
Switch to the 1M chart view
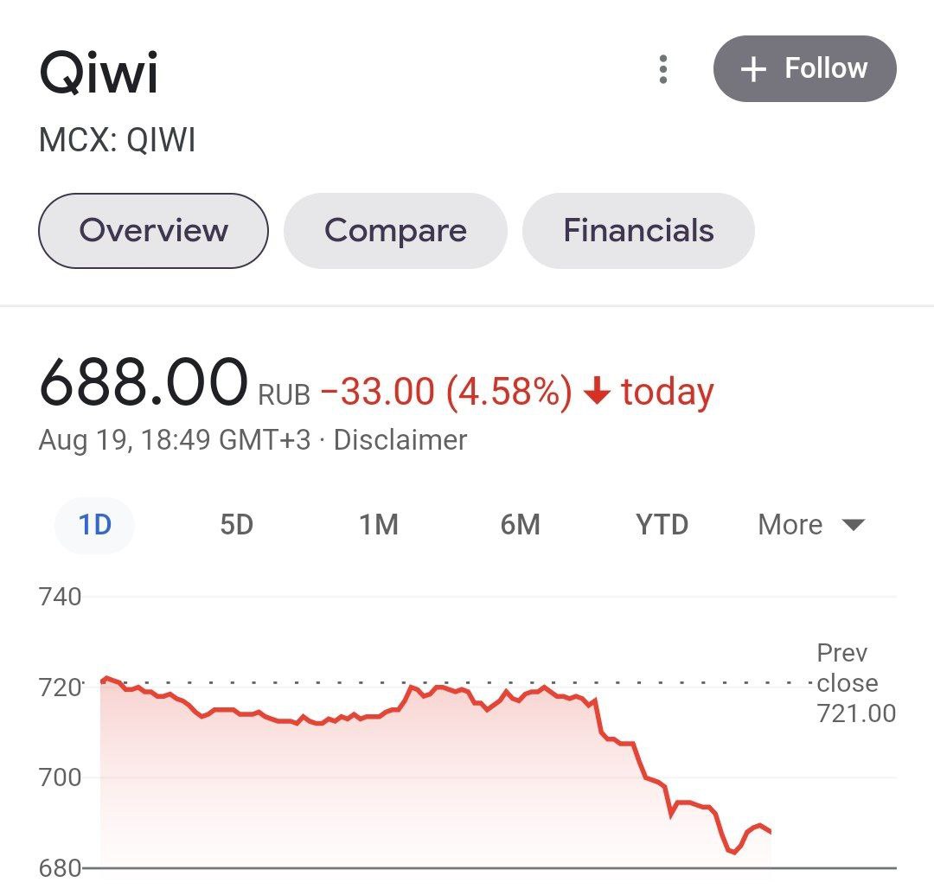pyautogui.click(x=378, y=524)
